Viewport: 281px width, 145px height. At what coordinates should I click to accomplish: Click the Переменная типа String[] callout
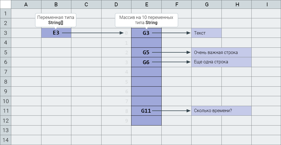(x=56, y=20)
